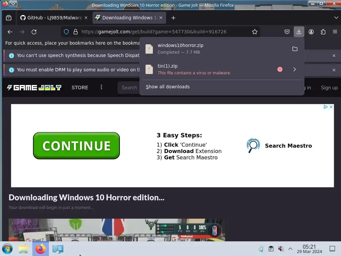This screenshot has height=256, width=341.
Task: Click the Game Jolt Search field
Action: (129, 88)
